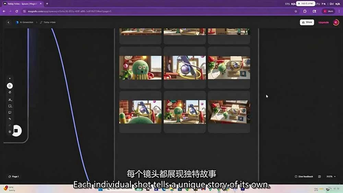The image size is (343, 193).
Task: Click the Upgrade link
Action: pos(323,22)
